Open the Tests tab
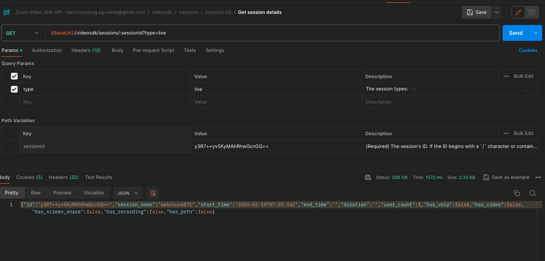The image size is (545, 261). (190, 50)
